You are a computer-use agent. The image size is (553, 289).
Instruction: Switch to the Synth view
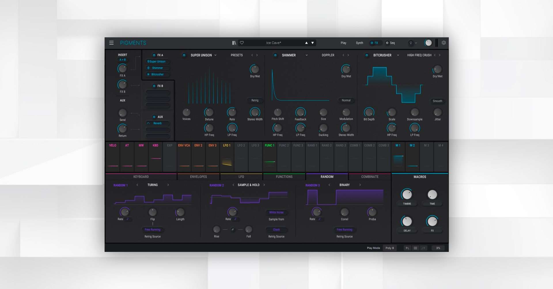(x=359, y=43)
